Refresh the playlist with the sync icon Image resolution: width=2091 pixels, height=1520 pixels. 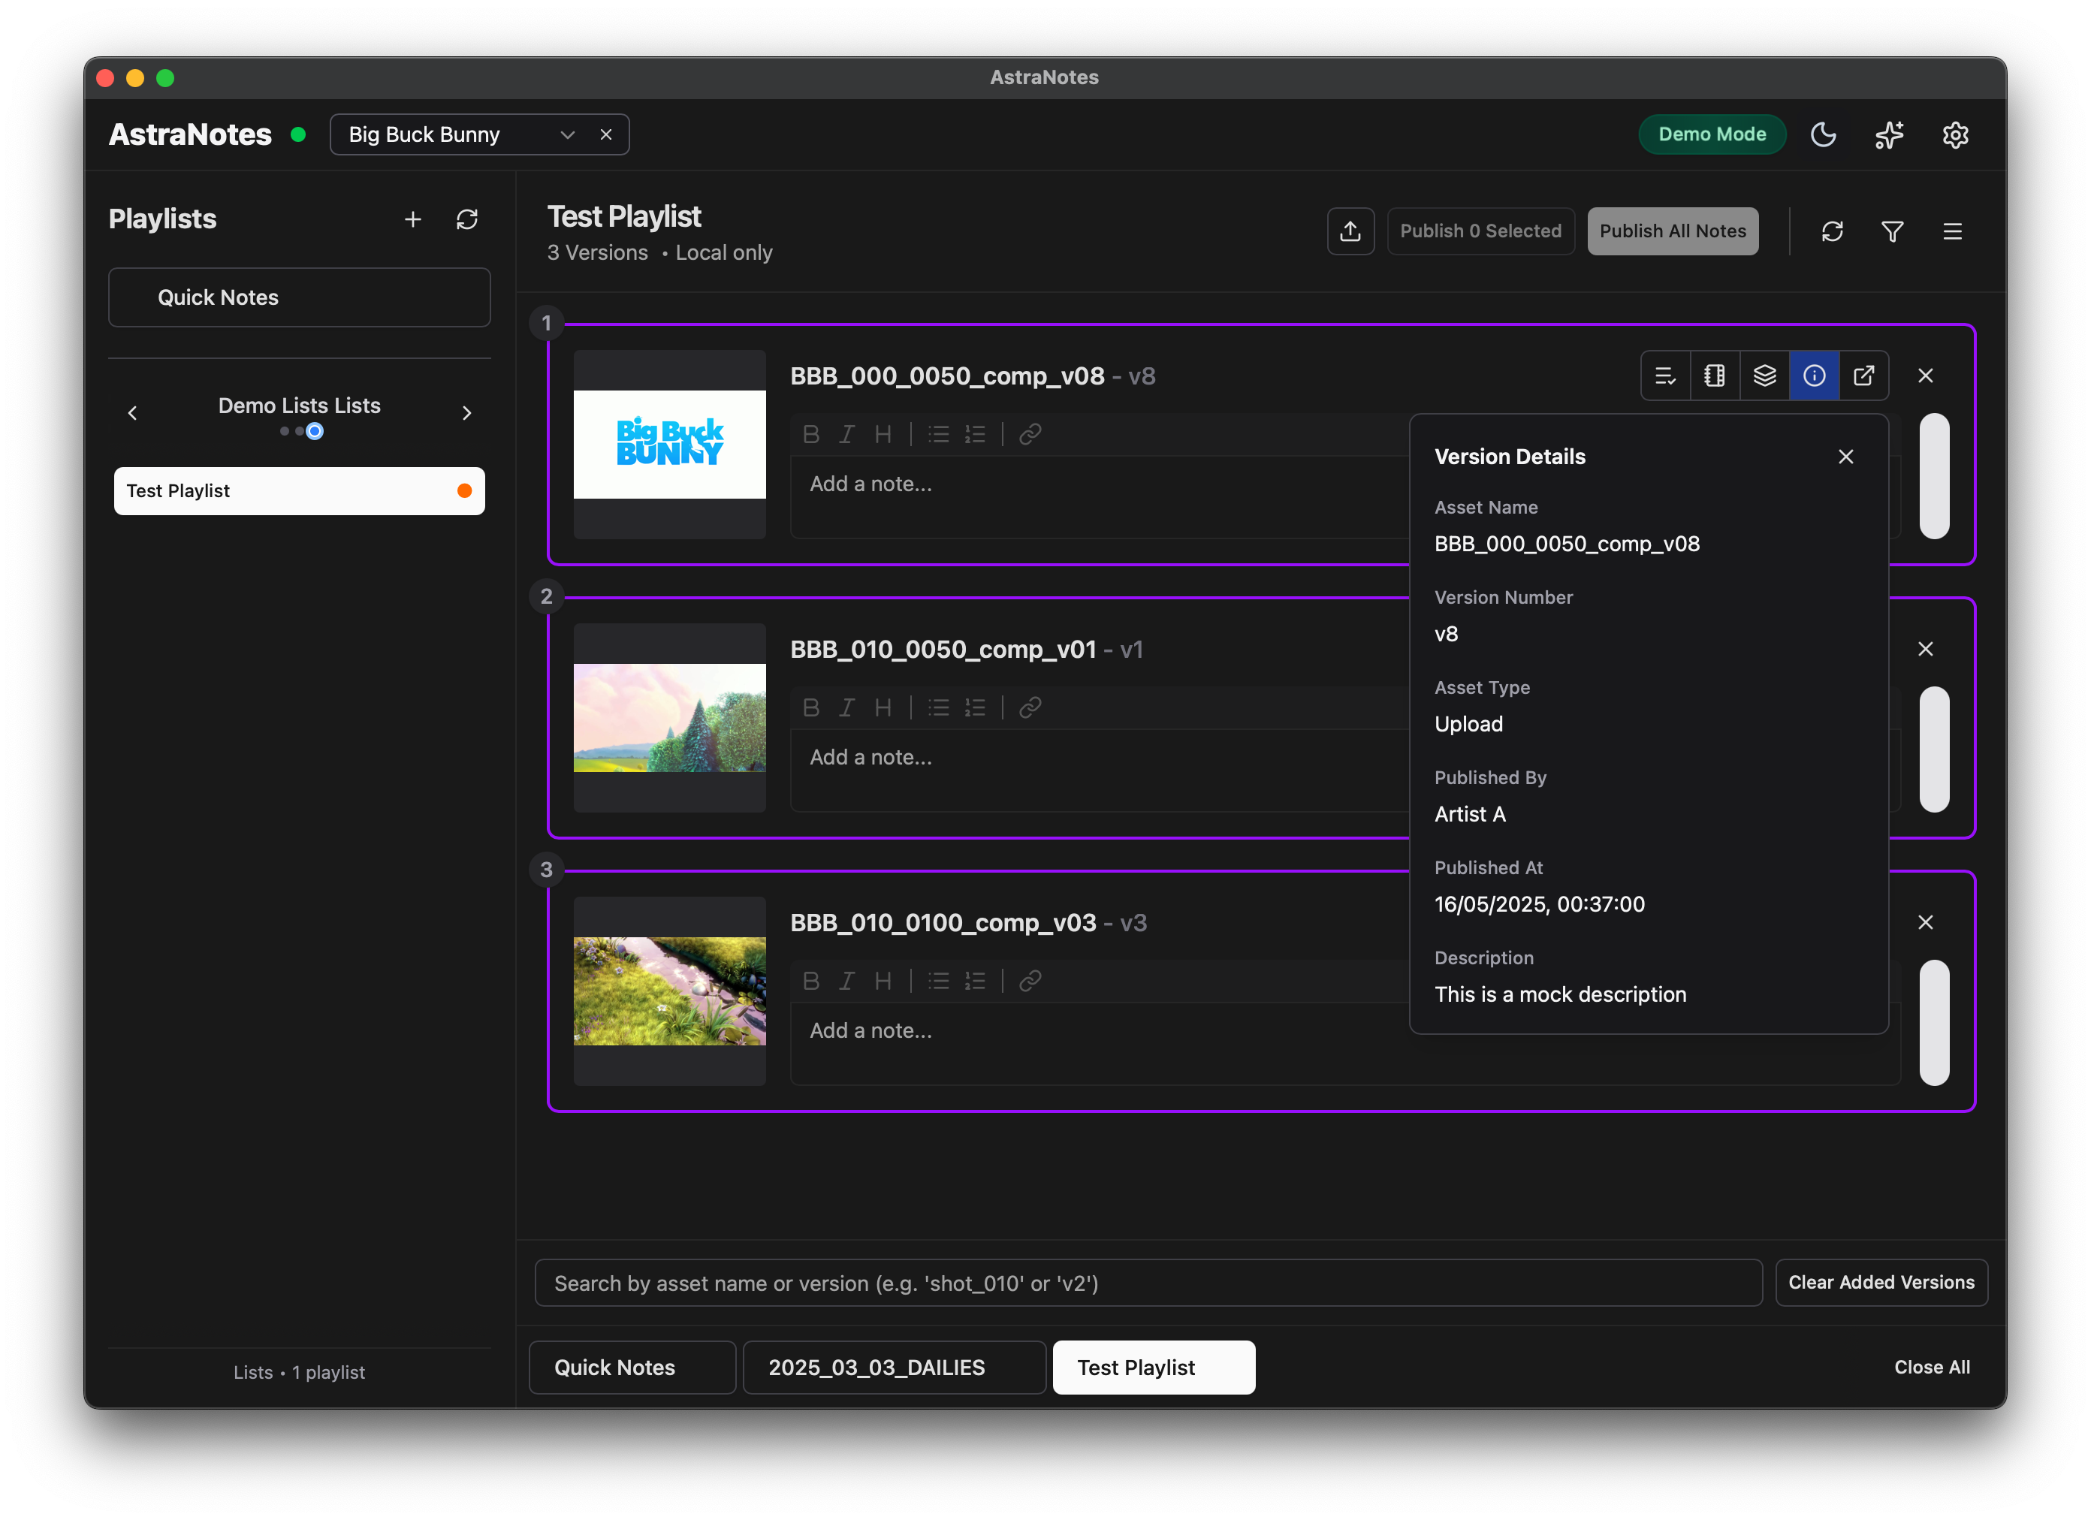point(1831,231)
